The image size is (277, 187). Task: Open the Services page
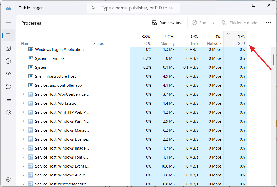click(x=8, y=112)
